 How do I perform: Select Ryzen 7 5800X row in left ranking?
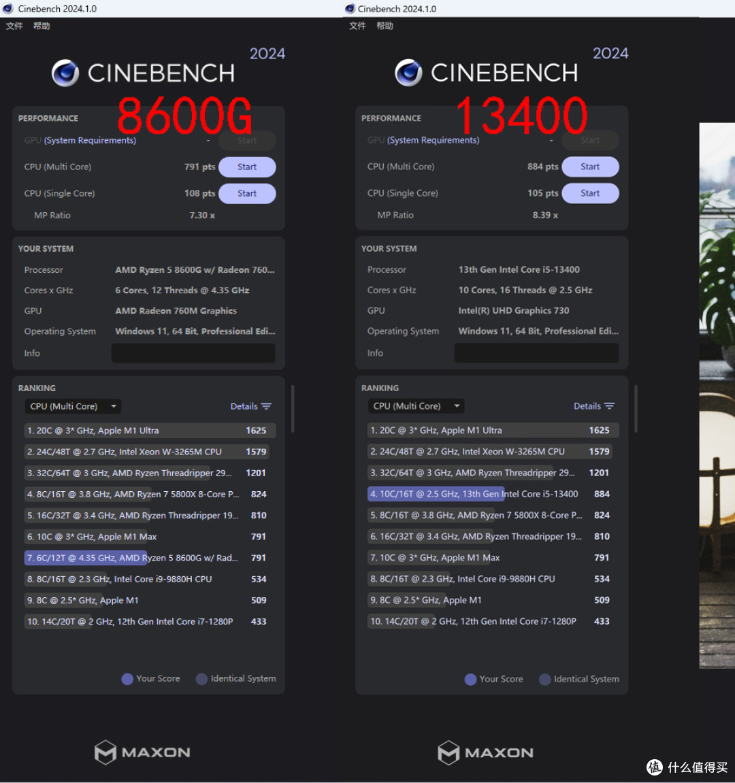coord(150,494)
